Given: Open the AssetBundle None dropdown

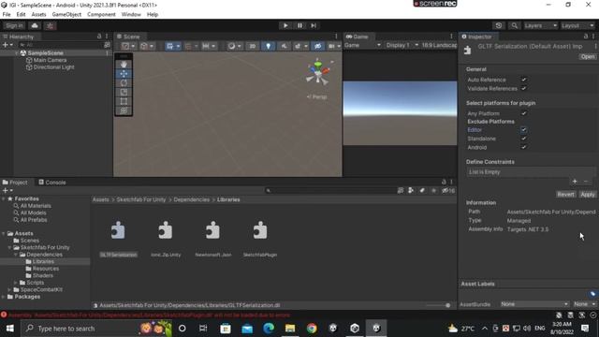Looking at the screenshot, I should point(534,304).
